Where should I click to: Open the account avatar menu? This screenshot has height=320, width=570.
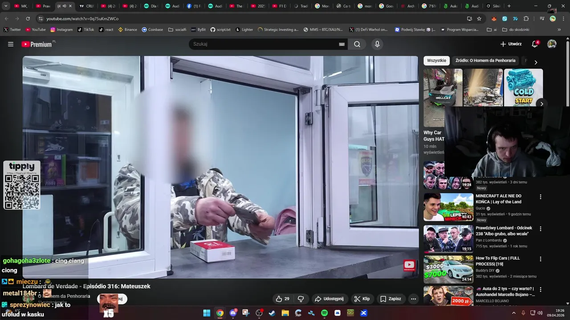(552, 44)
